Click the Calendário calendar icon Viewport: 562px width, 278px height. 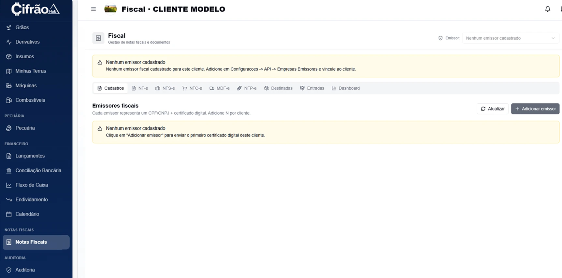pos(9,214)
